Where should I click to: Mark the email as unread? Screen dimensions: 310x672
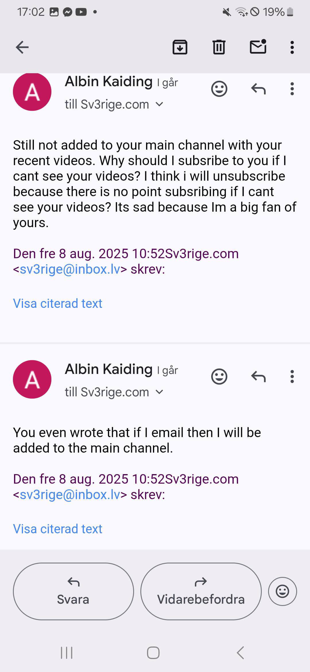[x=258, y=47]
